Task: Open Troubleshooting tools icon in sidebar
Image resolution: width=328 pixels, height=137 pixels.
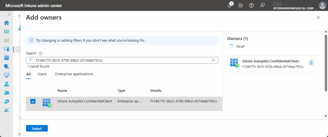Action: (6, 110)
